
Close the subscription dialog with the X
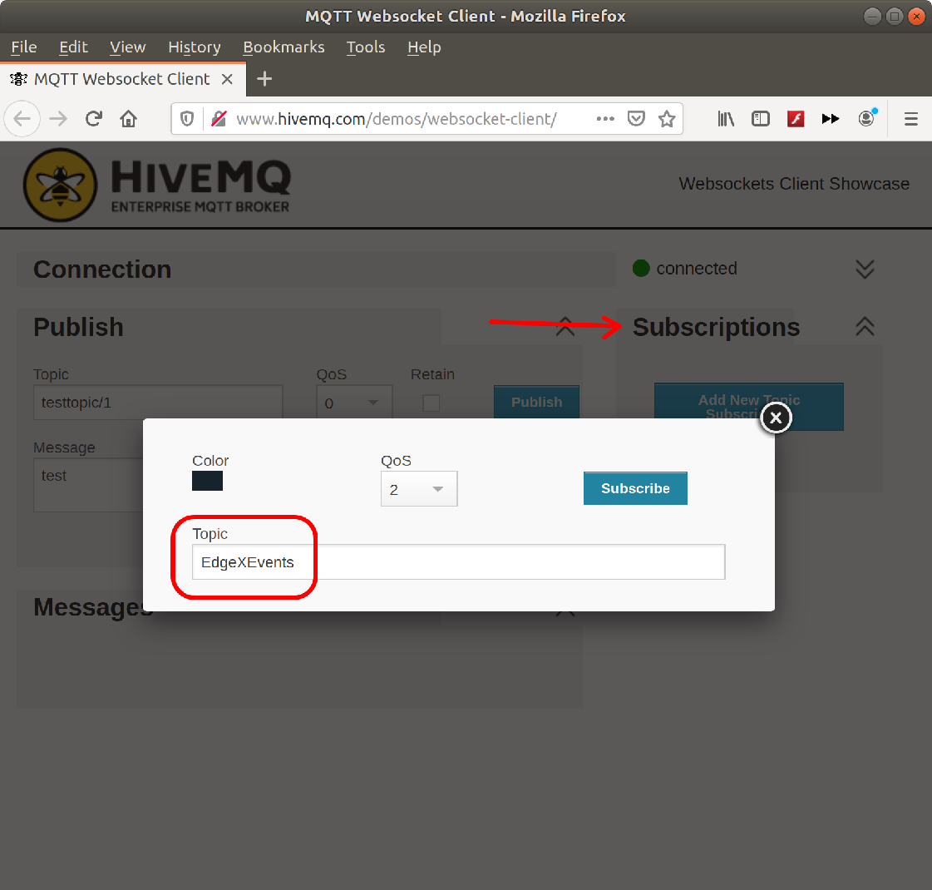point(776,418)
